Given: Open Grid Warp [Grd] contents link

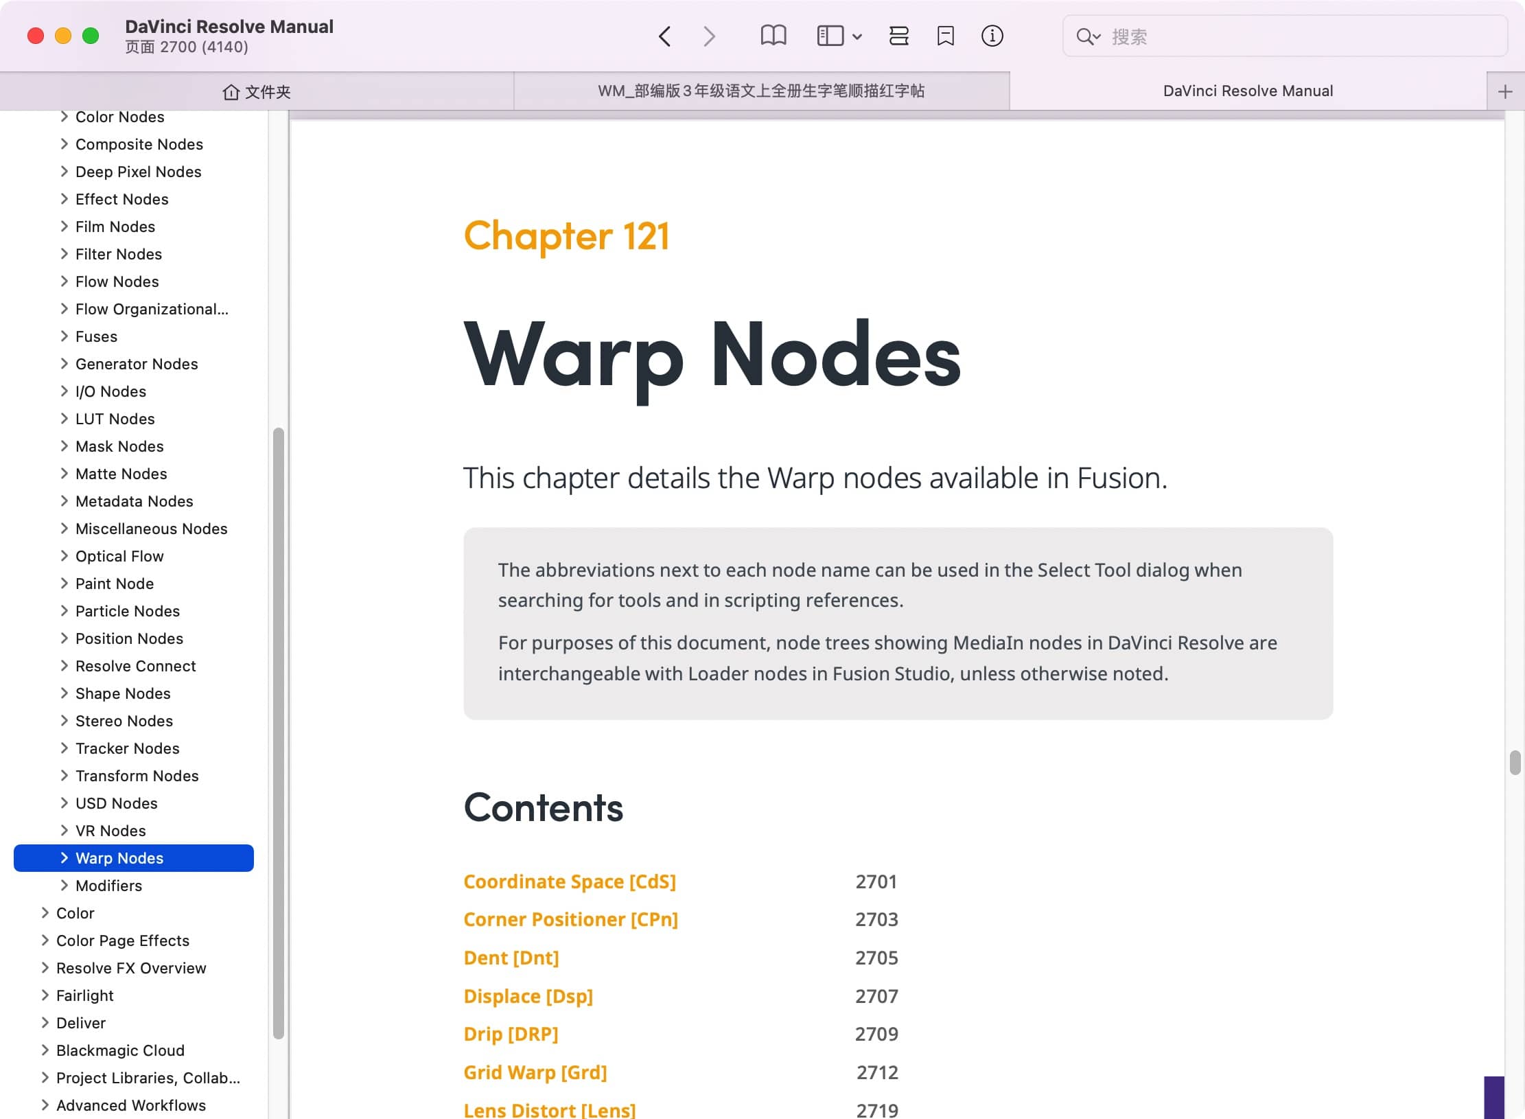Looking at the screenshot, I should point(535,1072).
